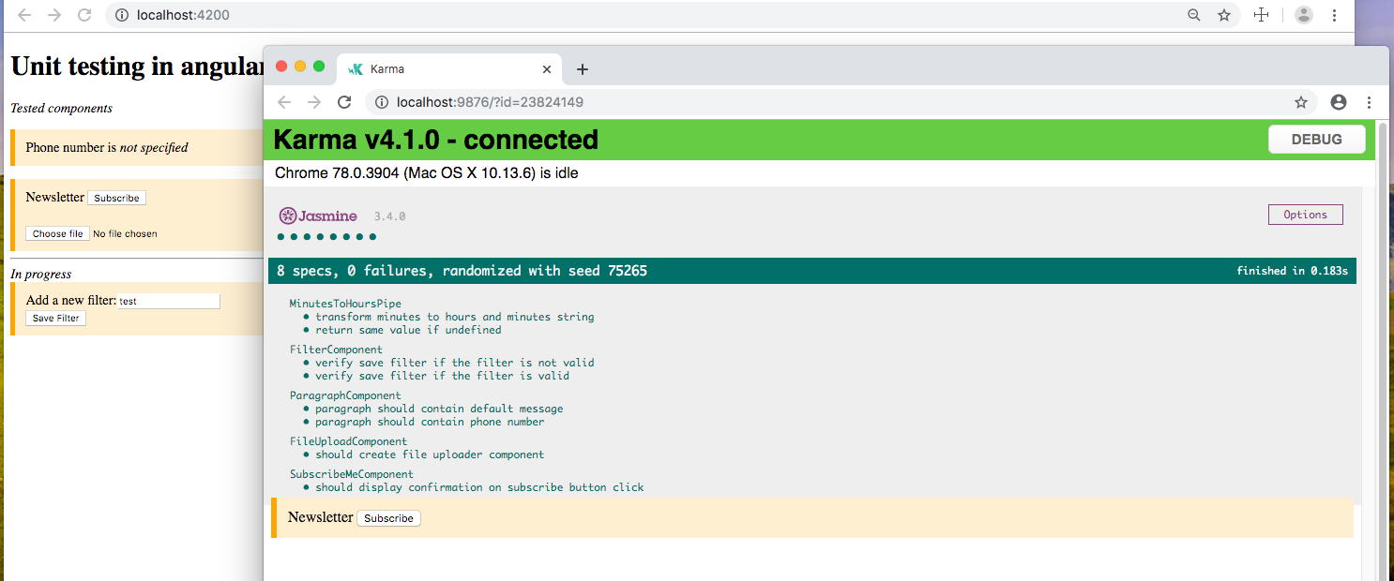This screenshot has height=581, width=1394.
Task: Open profile avatar in background browser window
Action: point(1304,15)
